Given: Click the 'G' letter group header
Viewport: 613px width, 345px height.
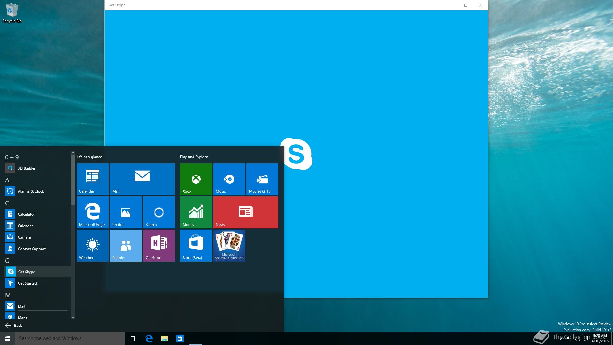Looking at the screenshot, I should [7, 261].
